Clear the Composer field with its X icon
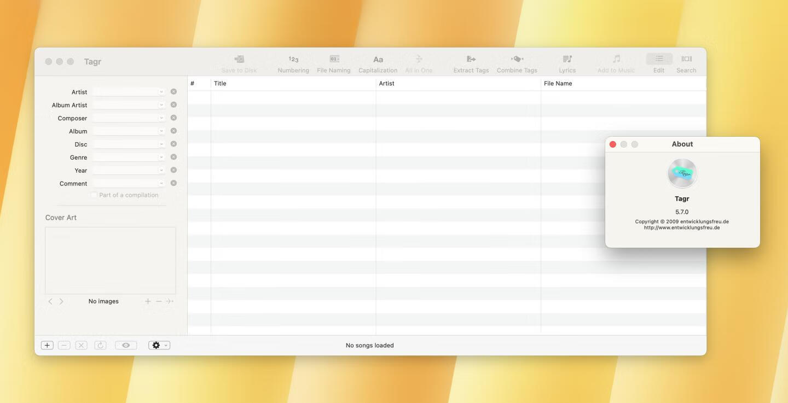This screenshot has height=403, width=788. point(173,118)
